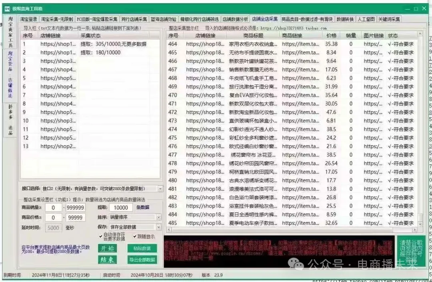
Task: Go to the 人工鉴图 tab
Action: 366,19
